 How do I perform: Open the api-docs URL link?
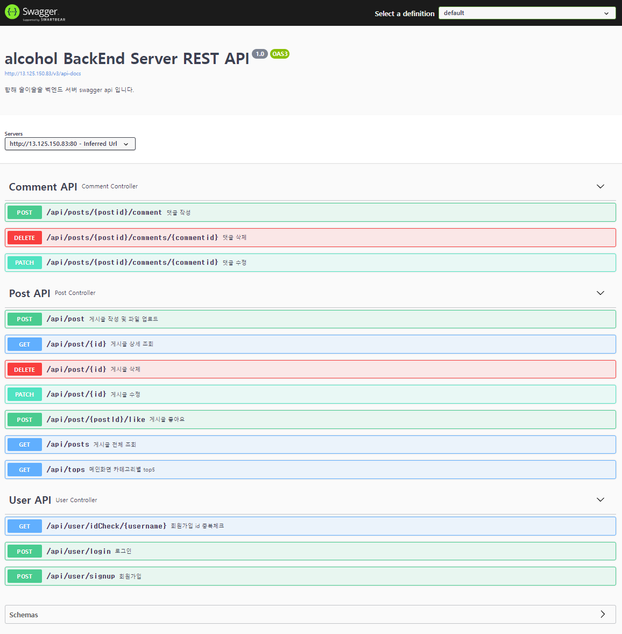click(43, 73)
